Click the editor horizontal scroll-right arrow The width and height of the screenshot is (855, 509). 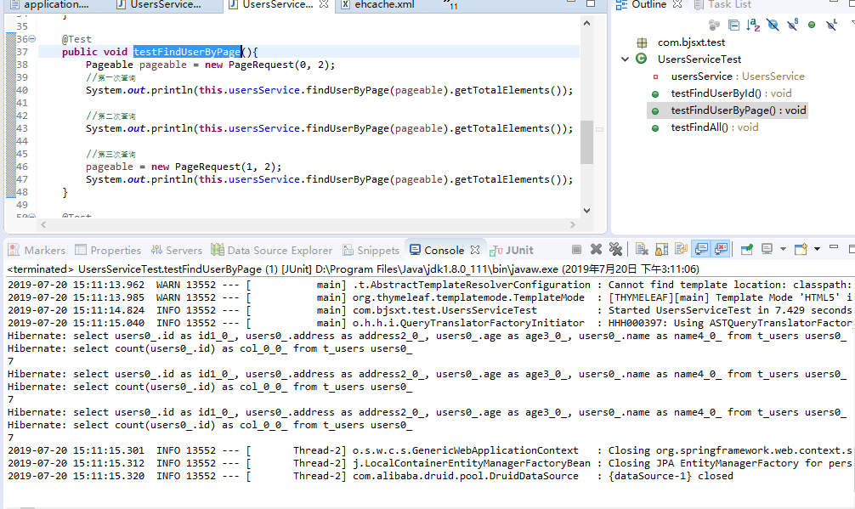click(x=572, y=224)
